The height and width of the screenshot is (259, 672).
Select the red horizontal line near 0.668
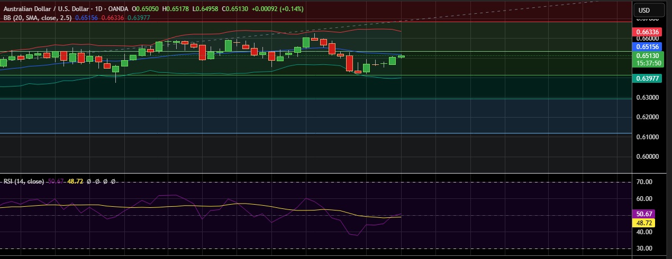pos(317,22)
